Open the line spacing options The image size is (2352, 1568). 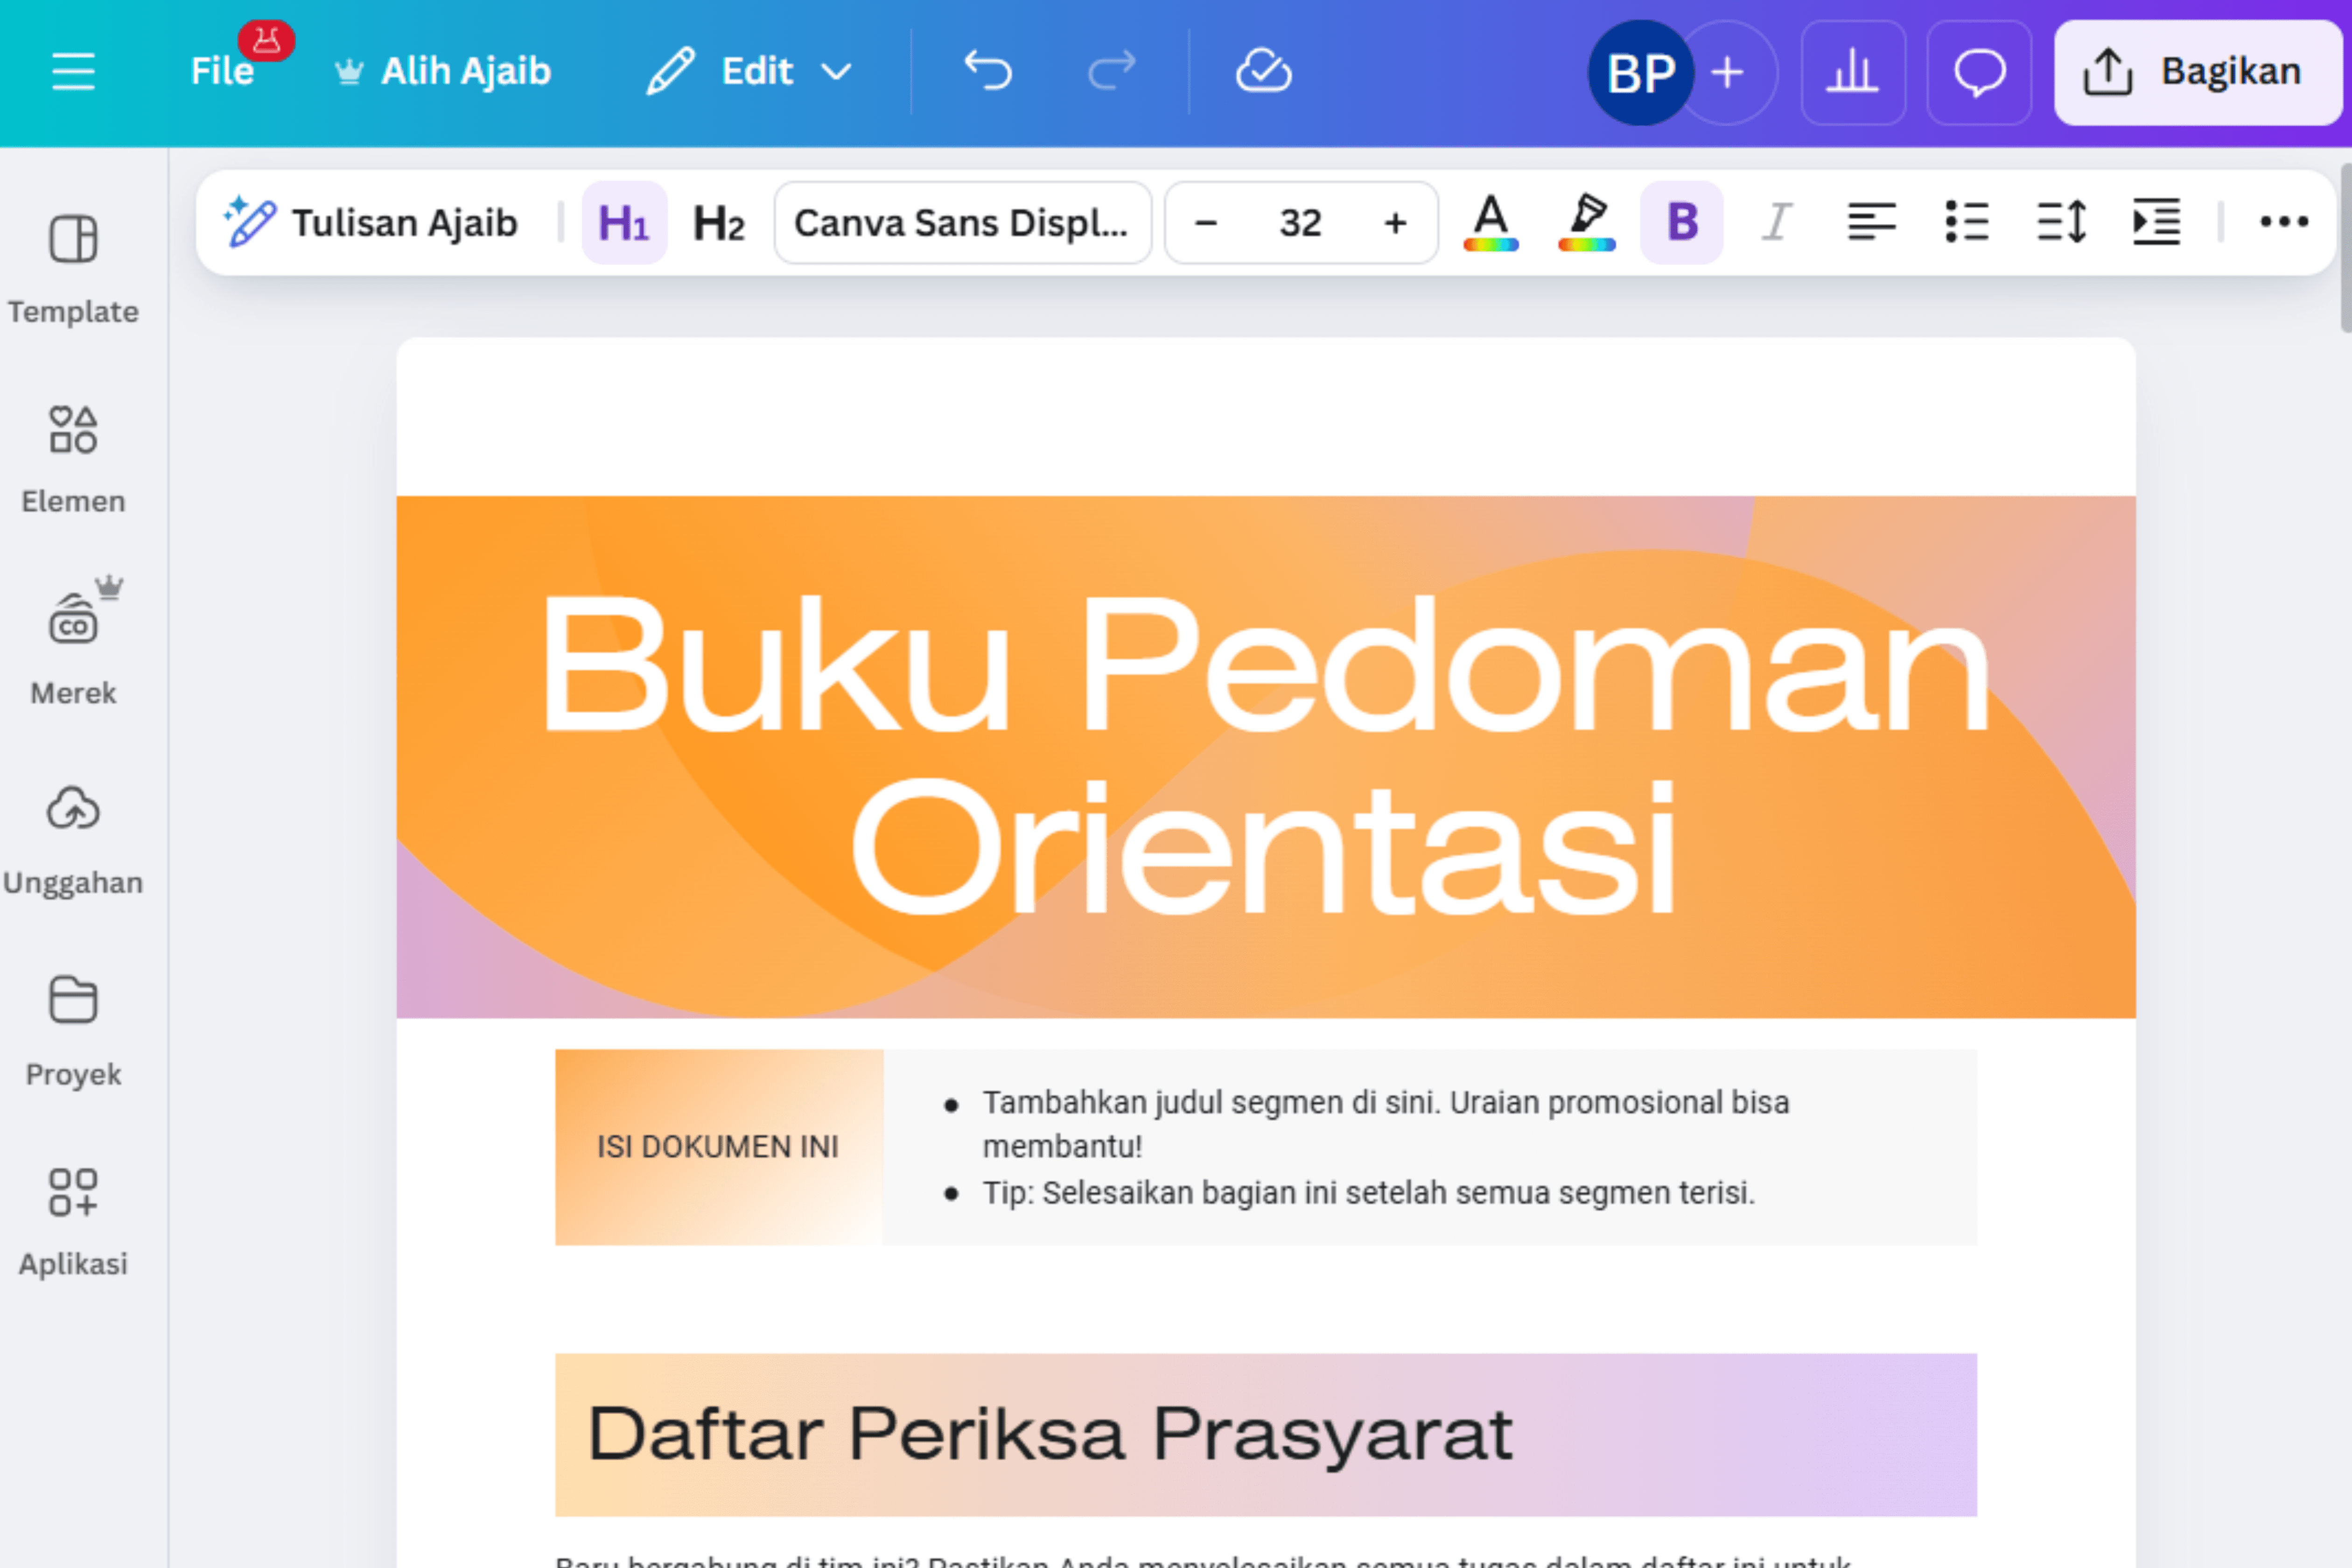point(2061,222)
